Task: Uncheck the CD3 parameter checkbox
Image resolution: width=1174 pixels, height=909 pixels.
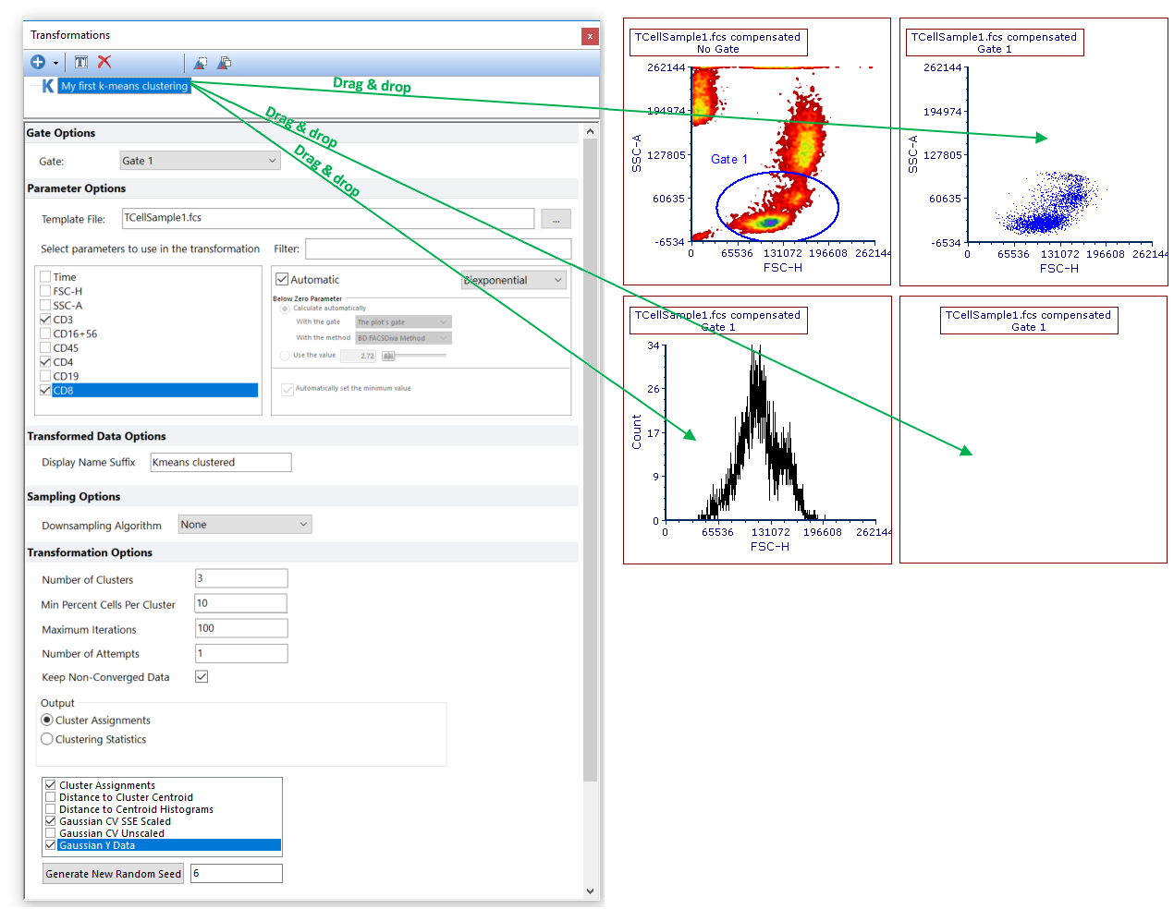Action: pyautogui.click(x=45, y=320)
